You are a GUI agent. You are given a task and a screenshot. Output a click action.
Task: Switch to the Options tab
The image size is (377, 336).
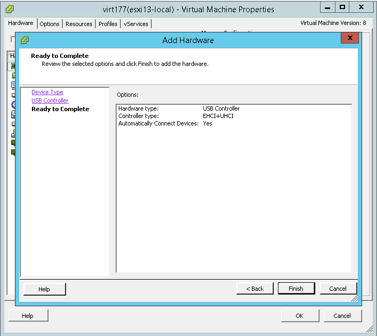click(x=50, y=24)
